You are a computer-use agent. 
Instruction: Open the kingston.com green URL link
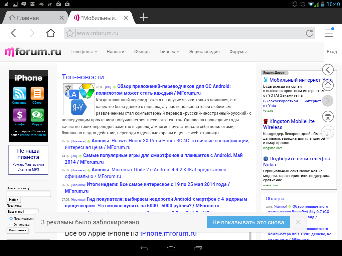273,148
